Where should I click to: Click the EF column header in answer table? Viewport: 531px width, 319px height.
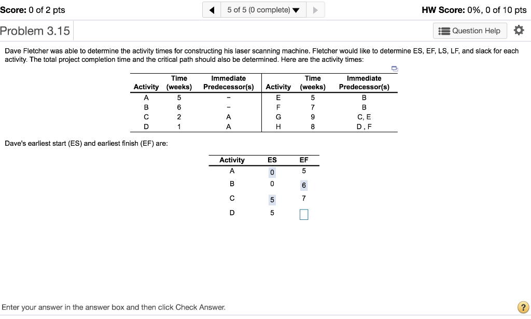304,160
